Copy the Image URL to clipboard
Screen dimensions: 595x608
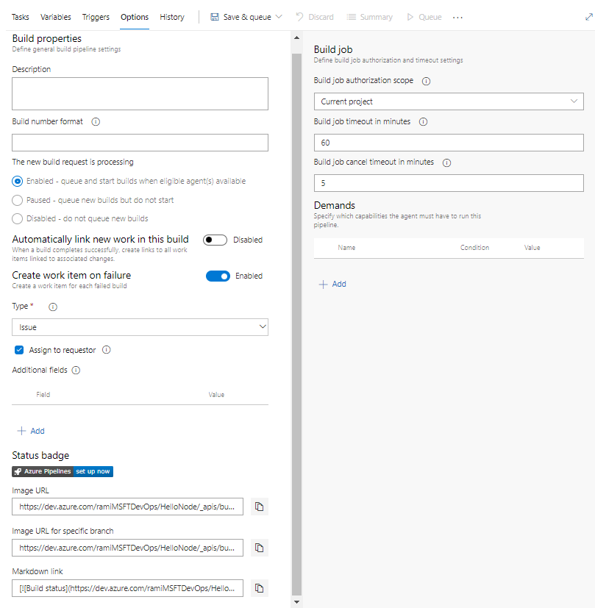coord(259,507)
